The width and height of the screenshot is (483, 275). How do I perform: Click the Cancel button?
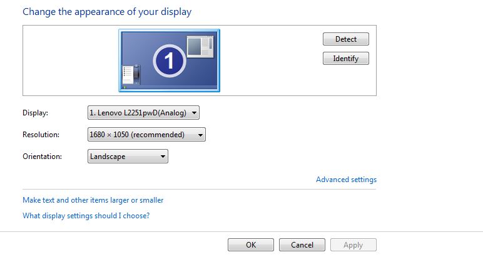(302, 245)
